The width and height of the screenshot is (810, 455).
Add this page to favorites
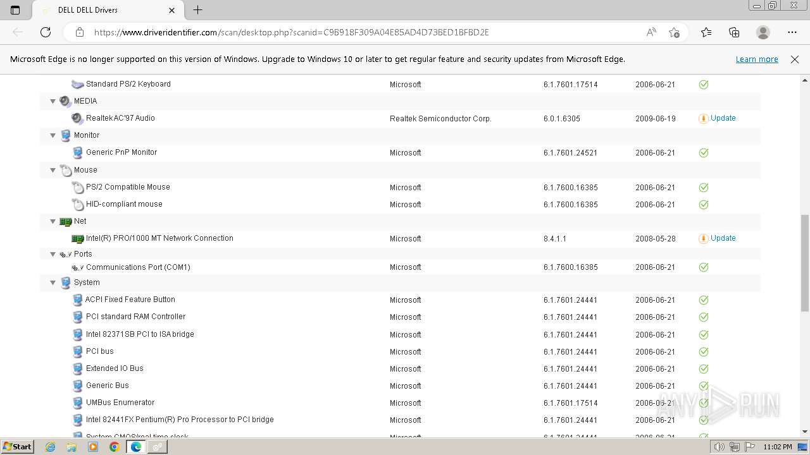[674, 32]
